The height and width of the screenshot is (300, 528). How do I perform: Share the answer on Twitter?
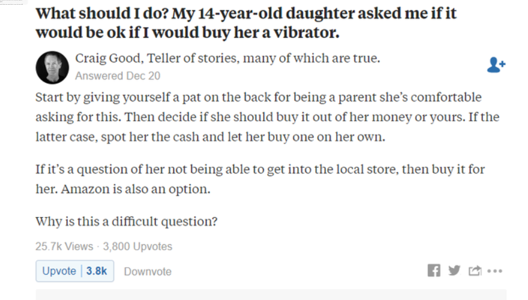click(x=454, y=271)
